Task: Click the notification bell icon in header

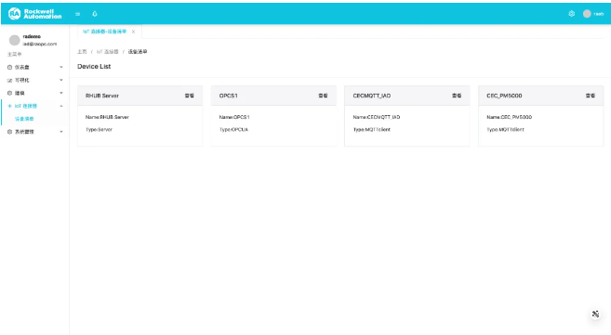Action: pyautogui.click(x=94, y=14)
